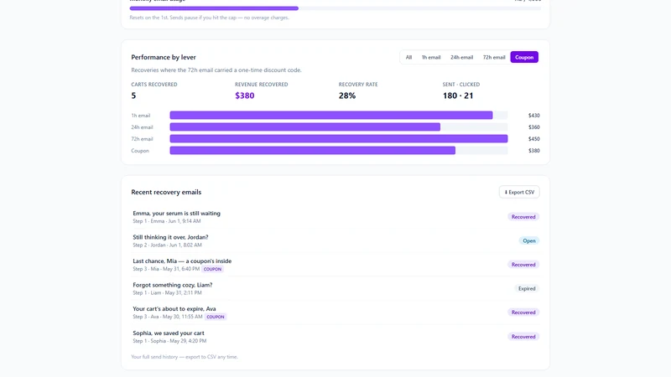Select the Coupon filter tab
Viewport: 671px width, 377px height.
click(x=524, y=57)
